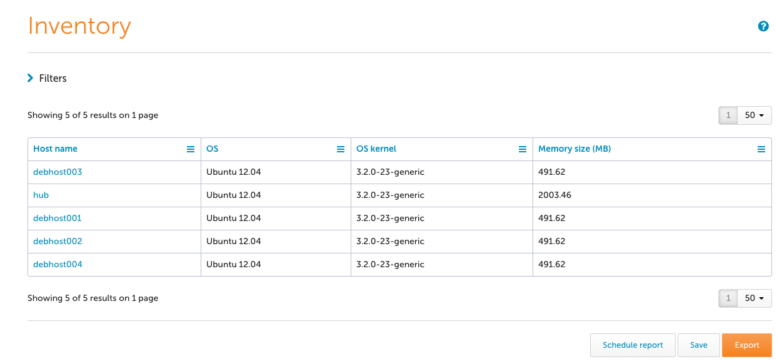
Task: Click the orange Export button
Action: [x=747, y=345]
